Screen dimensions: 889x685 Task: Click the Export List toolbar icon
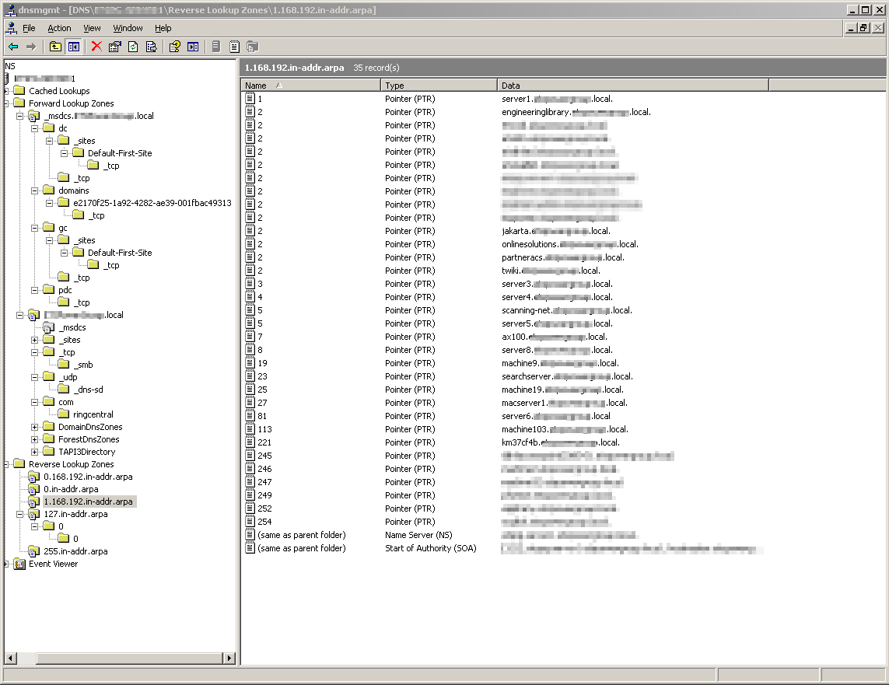[x=152, y=47]
